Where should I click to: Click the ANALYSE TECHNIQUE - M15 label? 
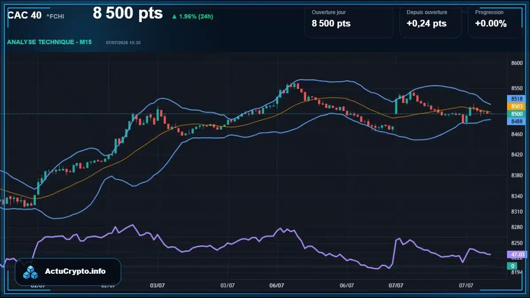click(x=49, y=42)
